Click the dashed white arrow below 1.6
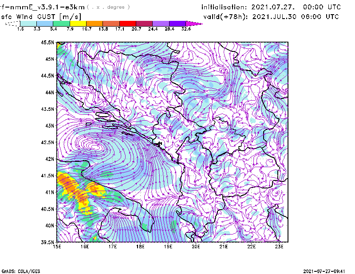This screenshot has width=355, height=274. tap(12, 23)
